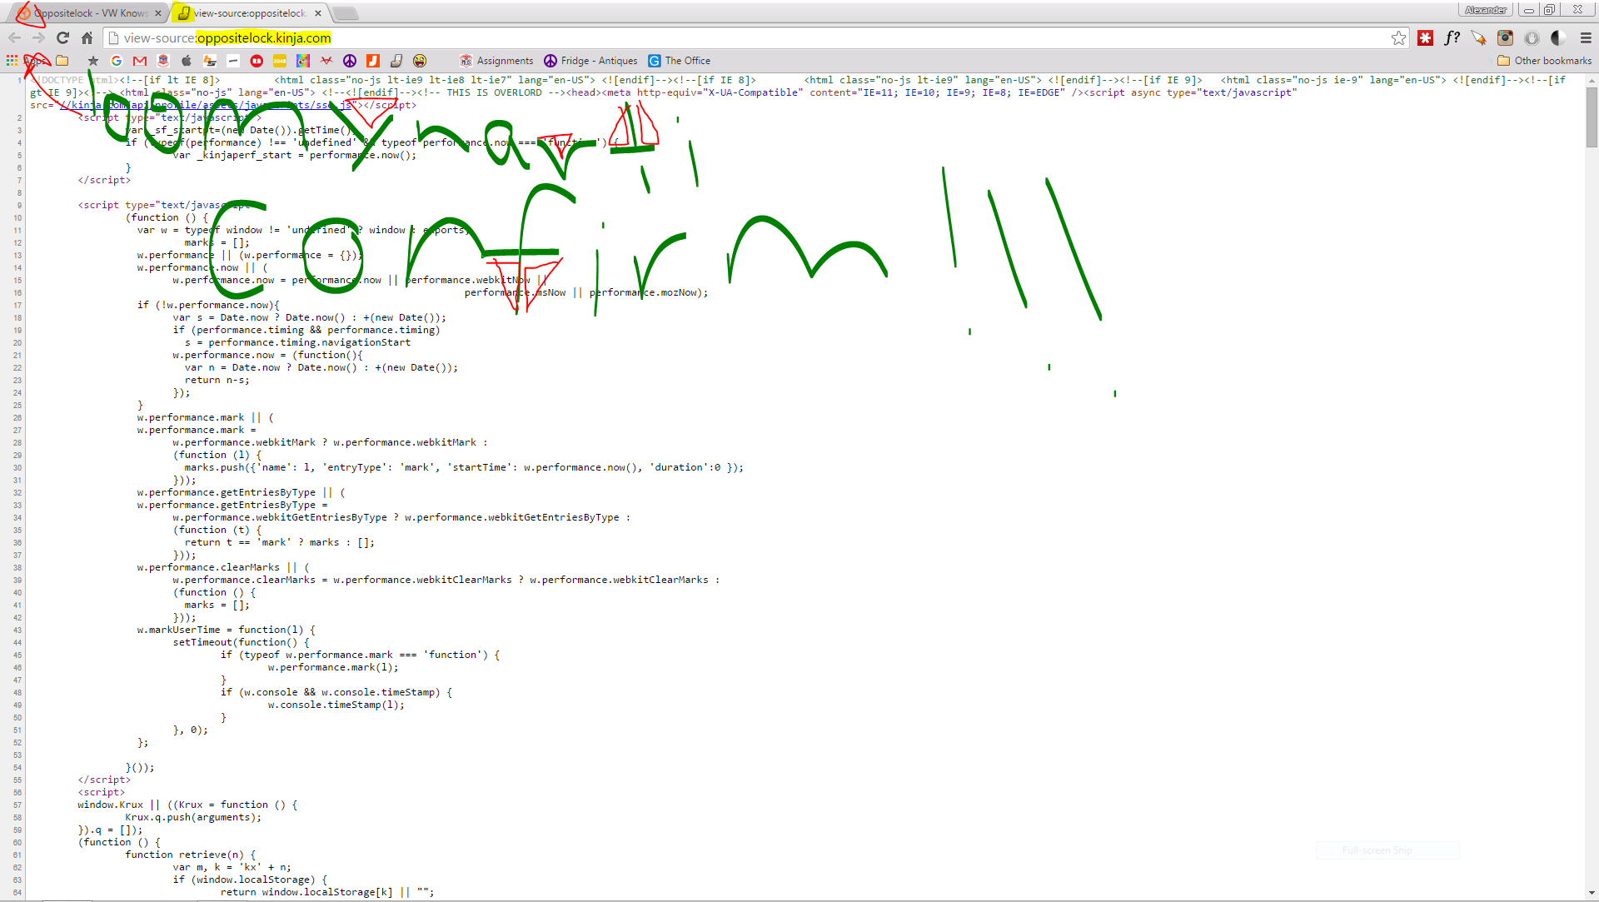Open the yellow smiley face bookmark
Image resolution: width=1599 pixels, height=902 pixels.
pos(420,61)
